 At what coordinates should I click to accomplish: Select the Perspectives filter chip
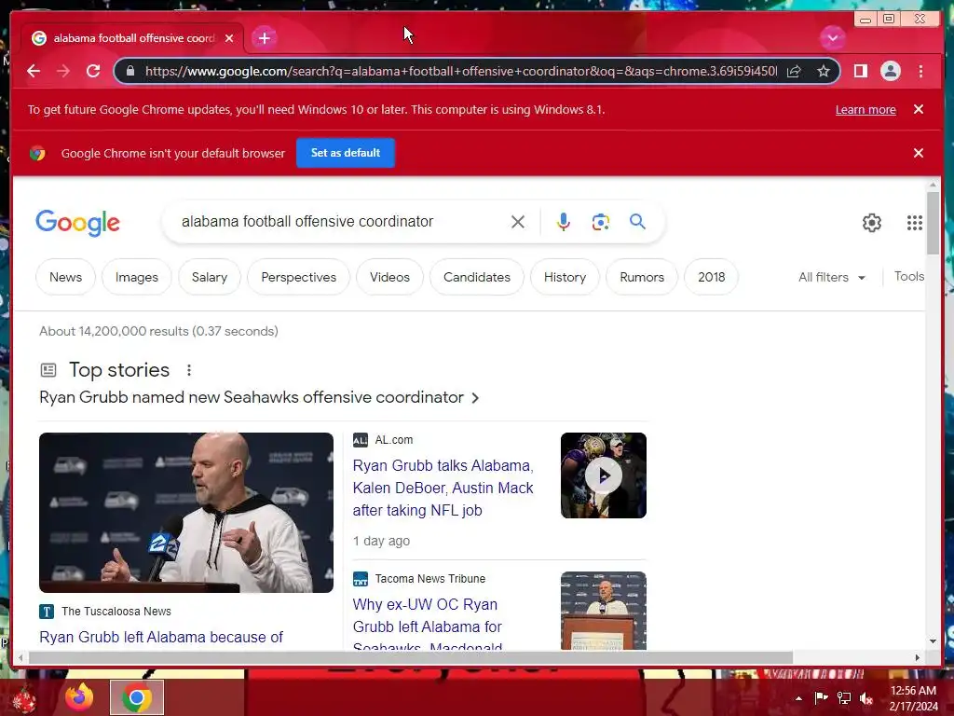[298, 277]
